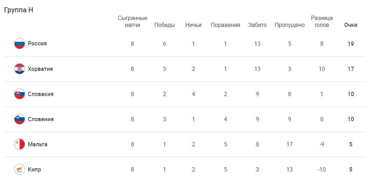
Task: Click the Разница голов column header
Action: point(322,21)
